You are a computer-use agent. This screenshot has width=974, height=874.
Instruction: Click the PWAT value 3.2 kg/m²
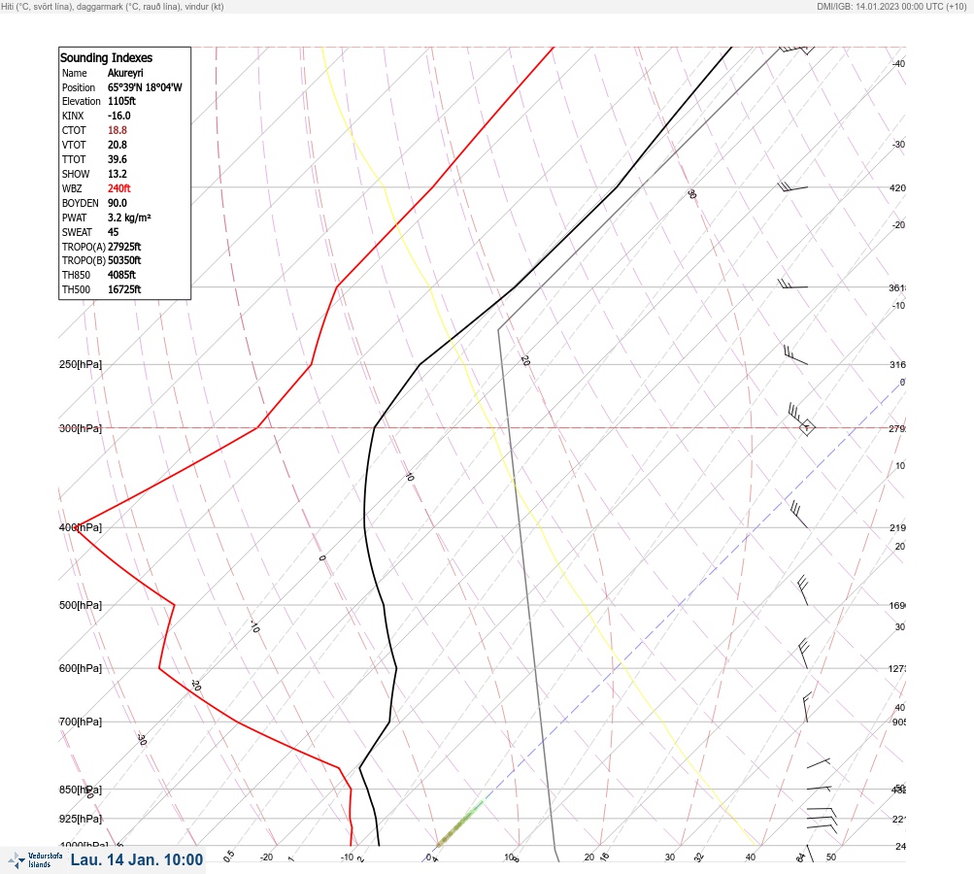click(x=129, y=218)
